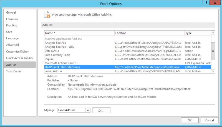The height and width of the screenshot is (127, 222).
Task: Select Quick Access Toolbar category
Action: coord(20,58)
